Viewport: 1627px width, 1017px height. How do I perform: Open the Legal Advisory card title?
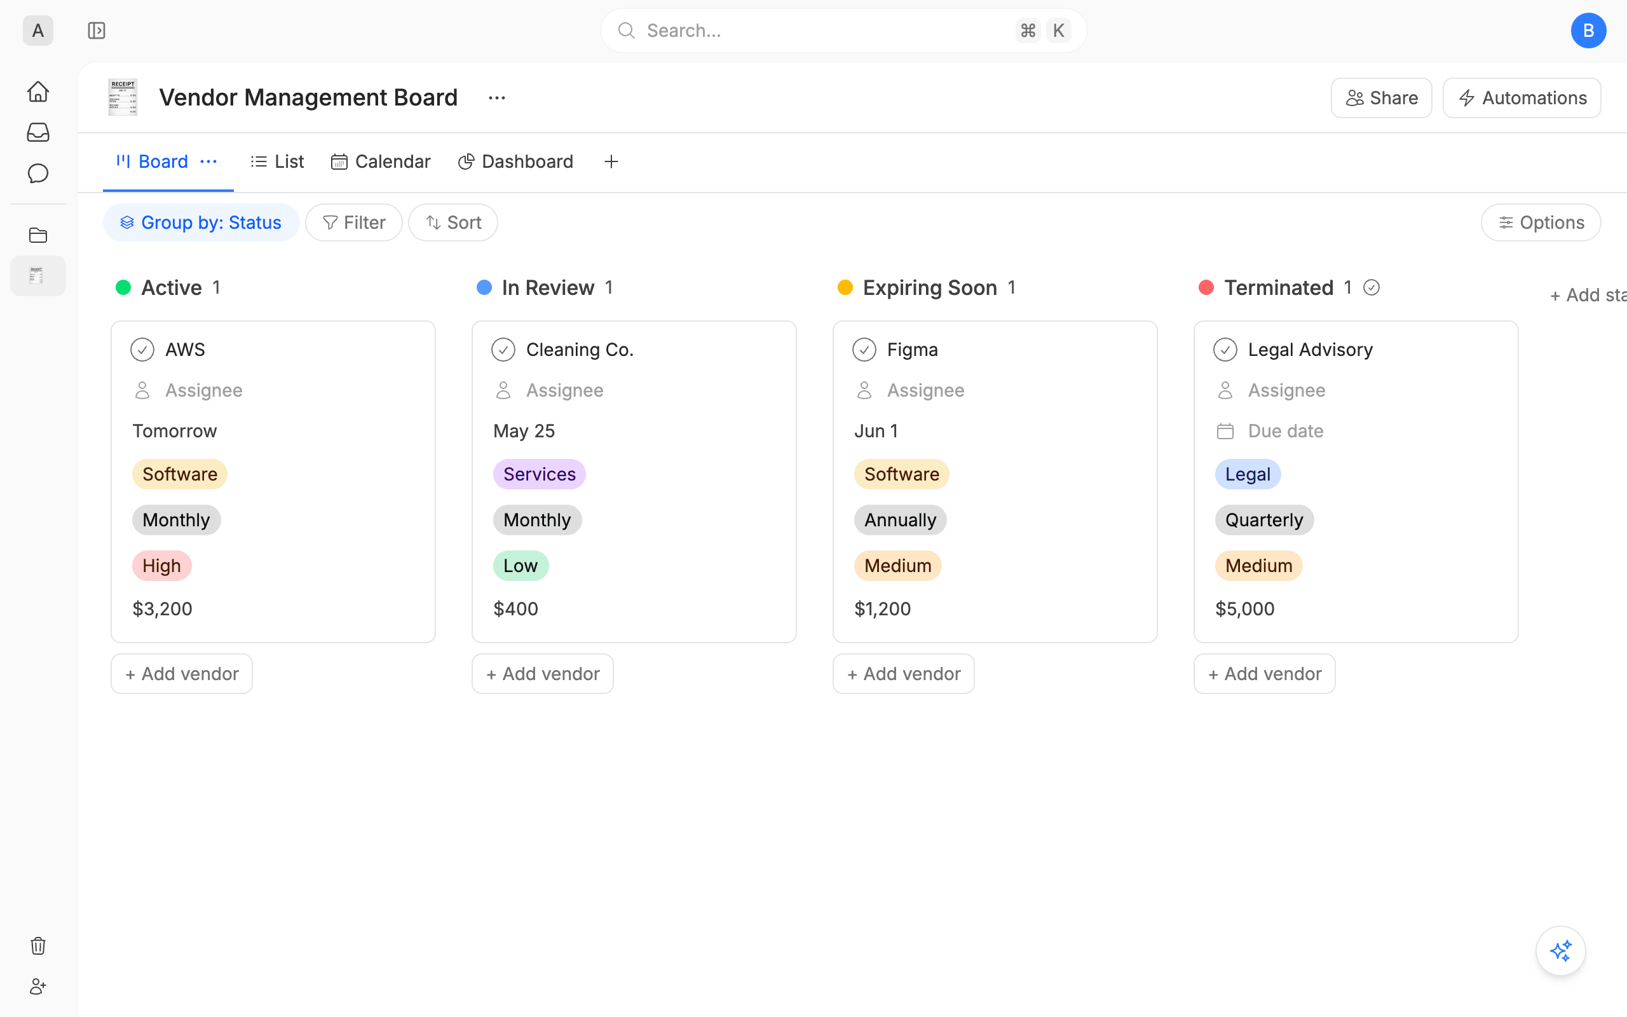[1310, 350]
